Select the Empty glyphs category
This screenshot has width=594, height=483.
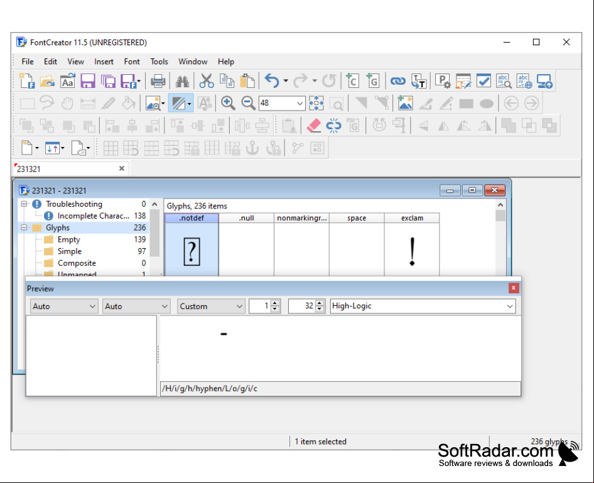(68, 239)
